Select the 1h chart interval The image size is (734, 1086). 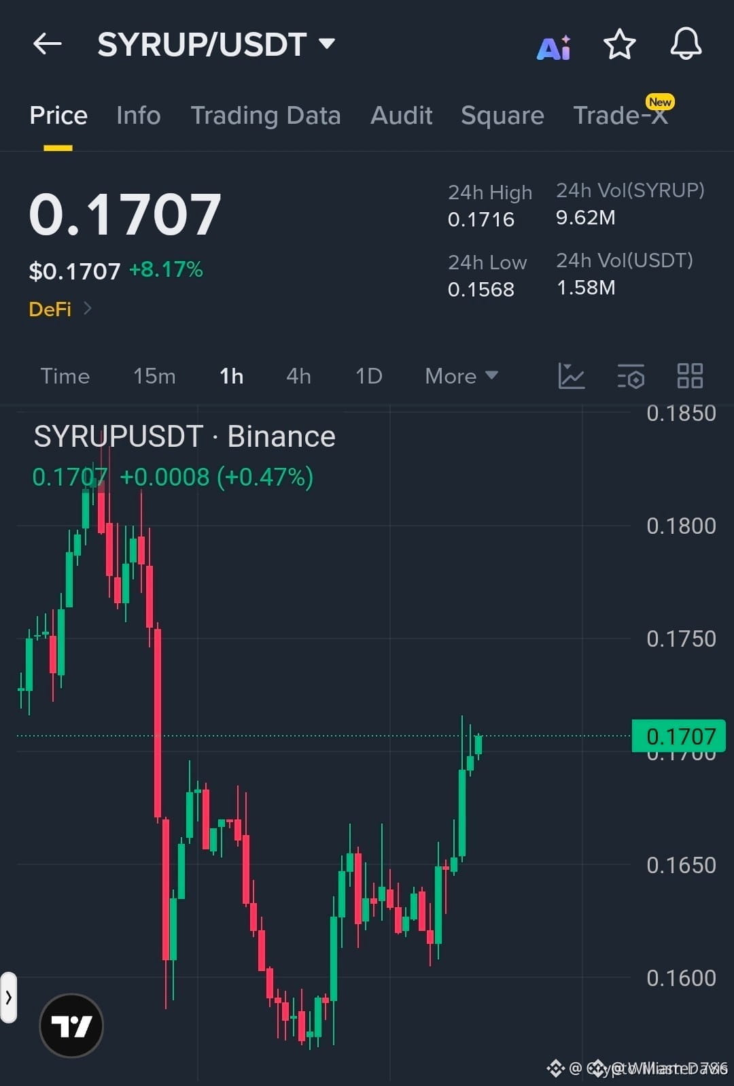point(231,376)
